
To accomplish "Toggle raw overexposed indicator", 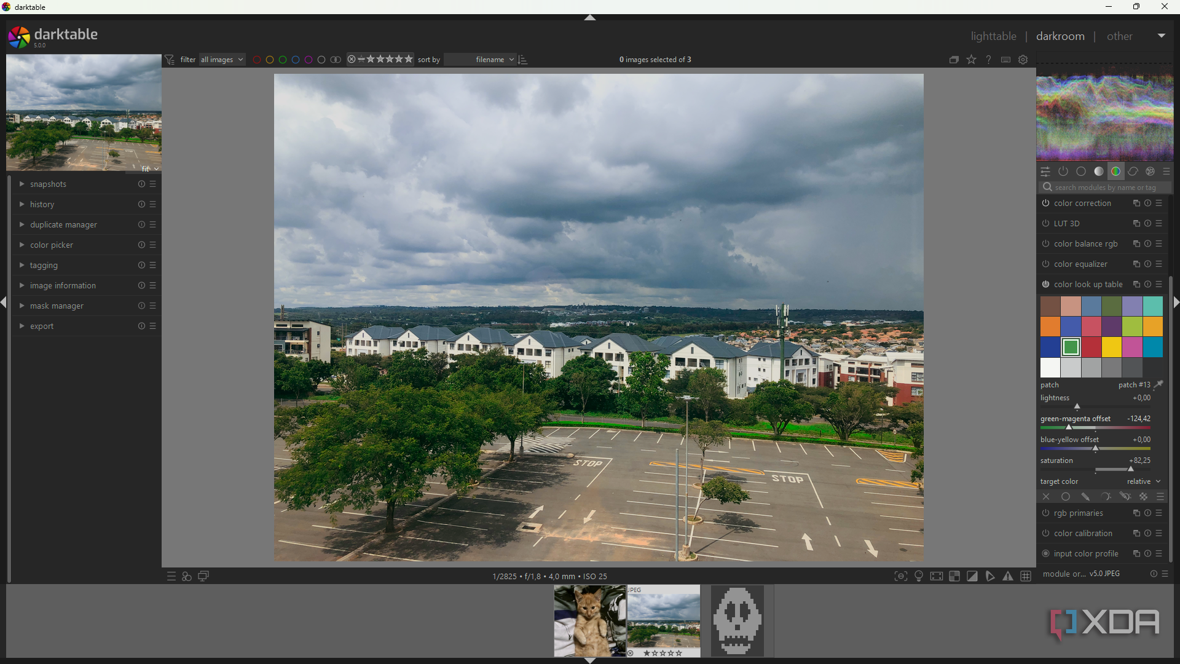I will [954, 576].
